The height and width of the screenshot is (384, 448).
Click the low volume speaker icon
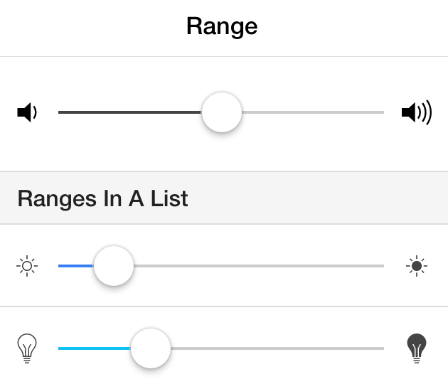[27, 112]
